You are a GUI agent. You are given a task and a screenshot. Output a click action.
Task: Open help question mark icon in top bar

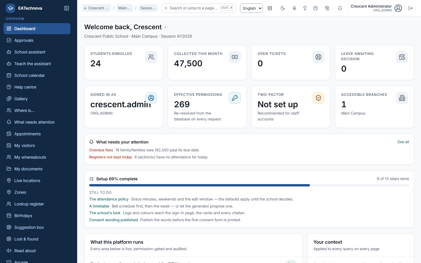(315, 8)
